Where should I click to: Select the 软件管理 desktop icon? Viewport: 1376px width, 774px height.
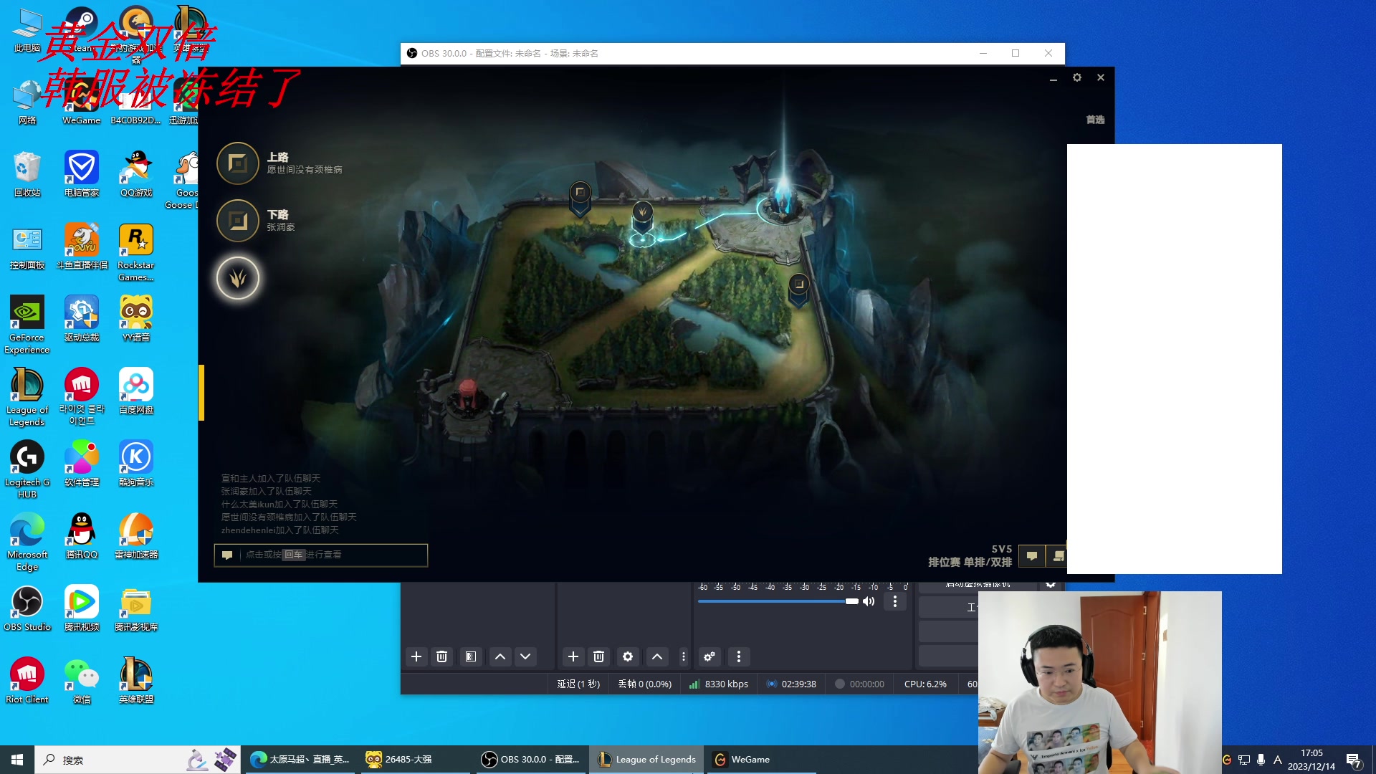coord(82,464)
